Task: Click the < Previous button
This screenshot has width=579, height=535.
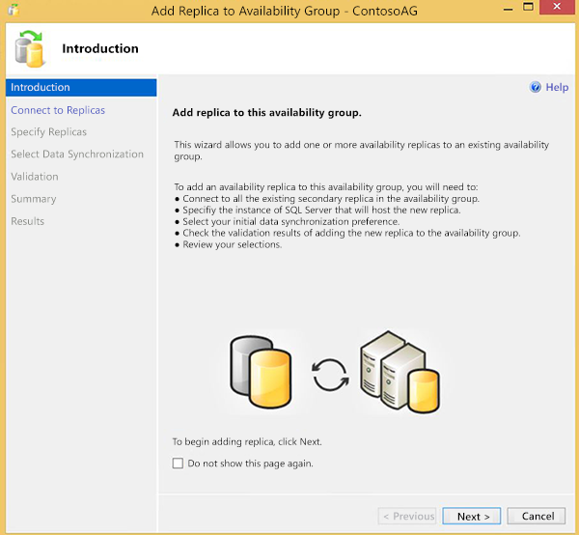Action: click(407, 516)
